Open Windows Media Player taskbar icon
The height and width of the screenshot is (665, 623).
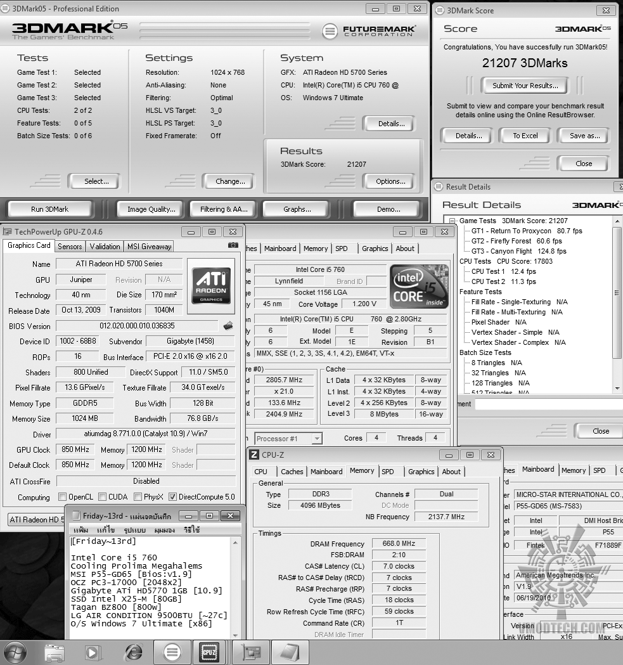point(93,653)
